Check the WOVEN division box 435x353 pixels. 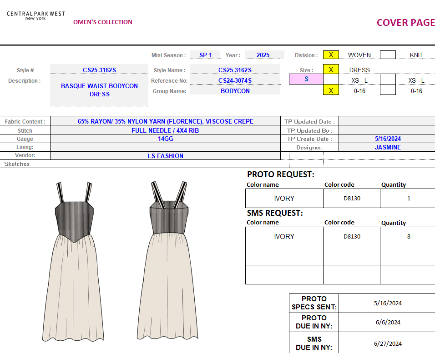[331, 55]
